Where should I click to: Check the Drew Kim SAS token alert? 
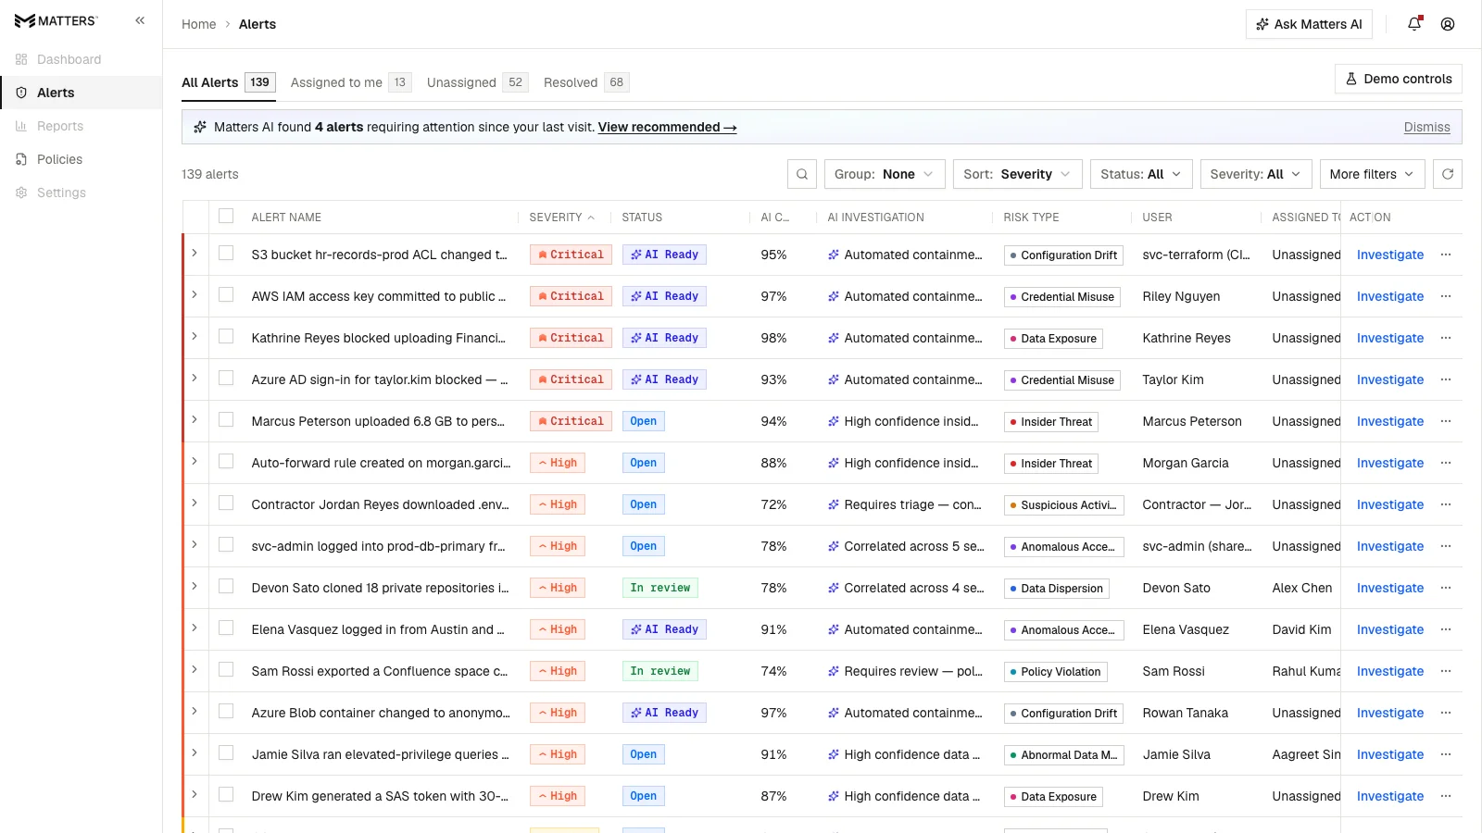[226, 794]
